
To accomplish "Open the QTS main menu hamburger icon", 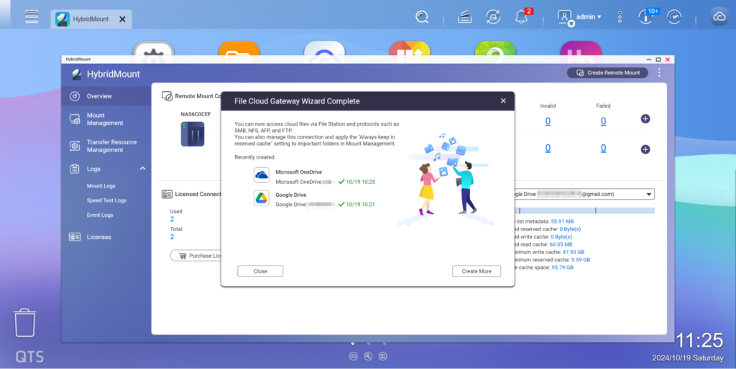I will pos(31,17).
